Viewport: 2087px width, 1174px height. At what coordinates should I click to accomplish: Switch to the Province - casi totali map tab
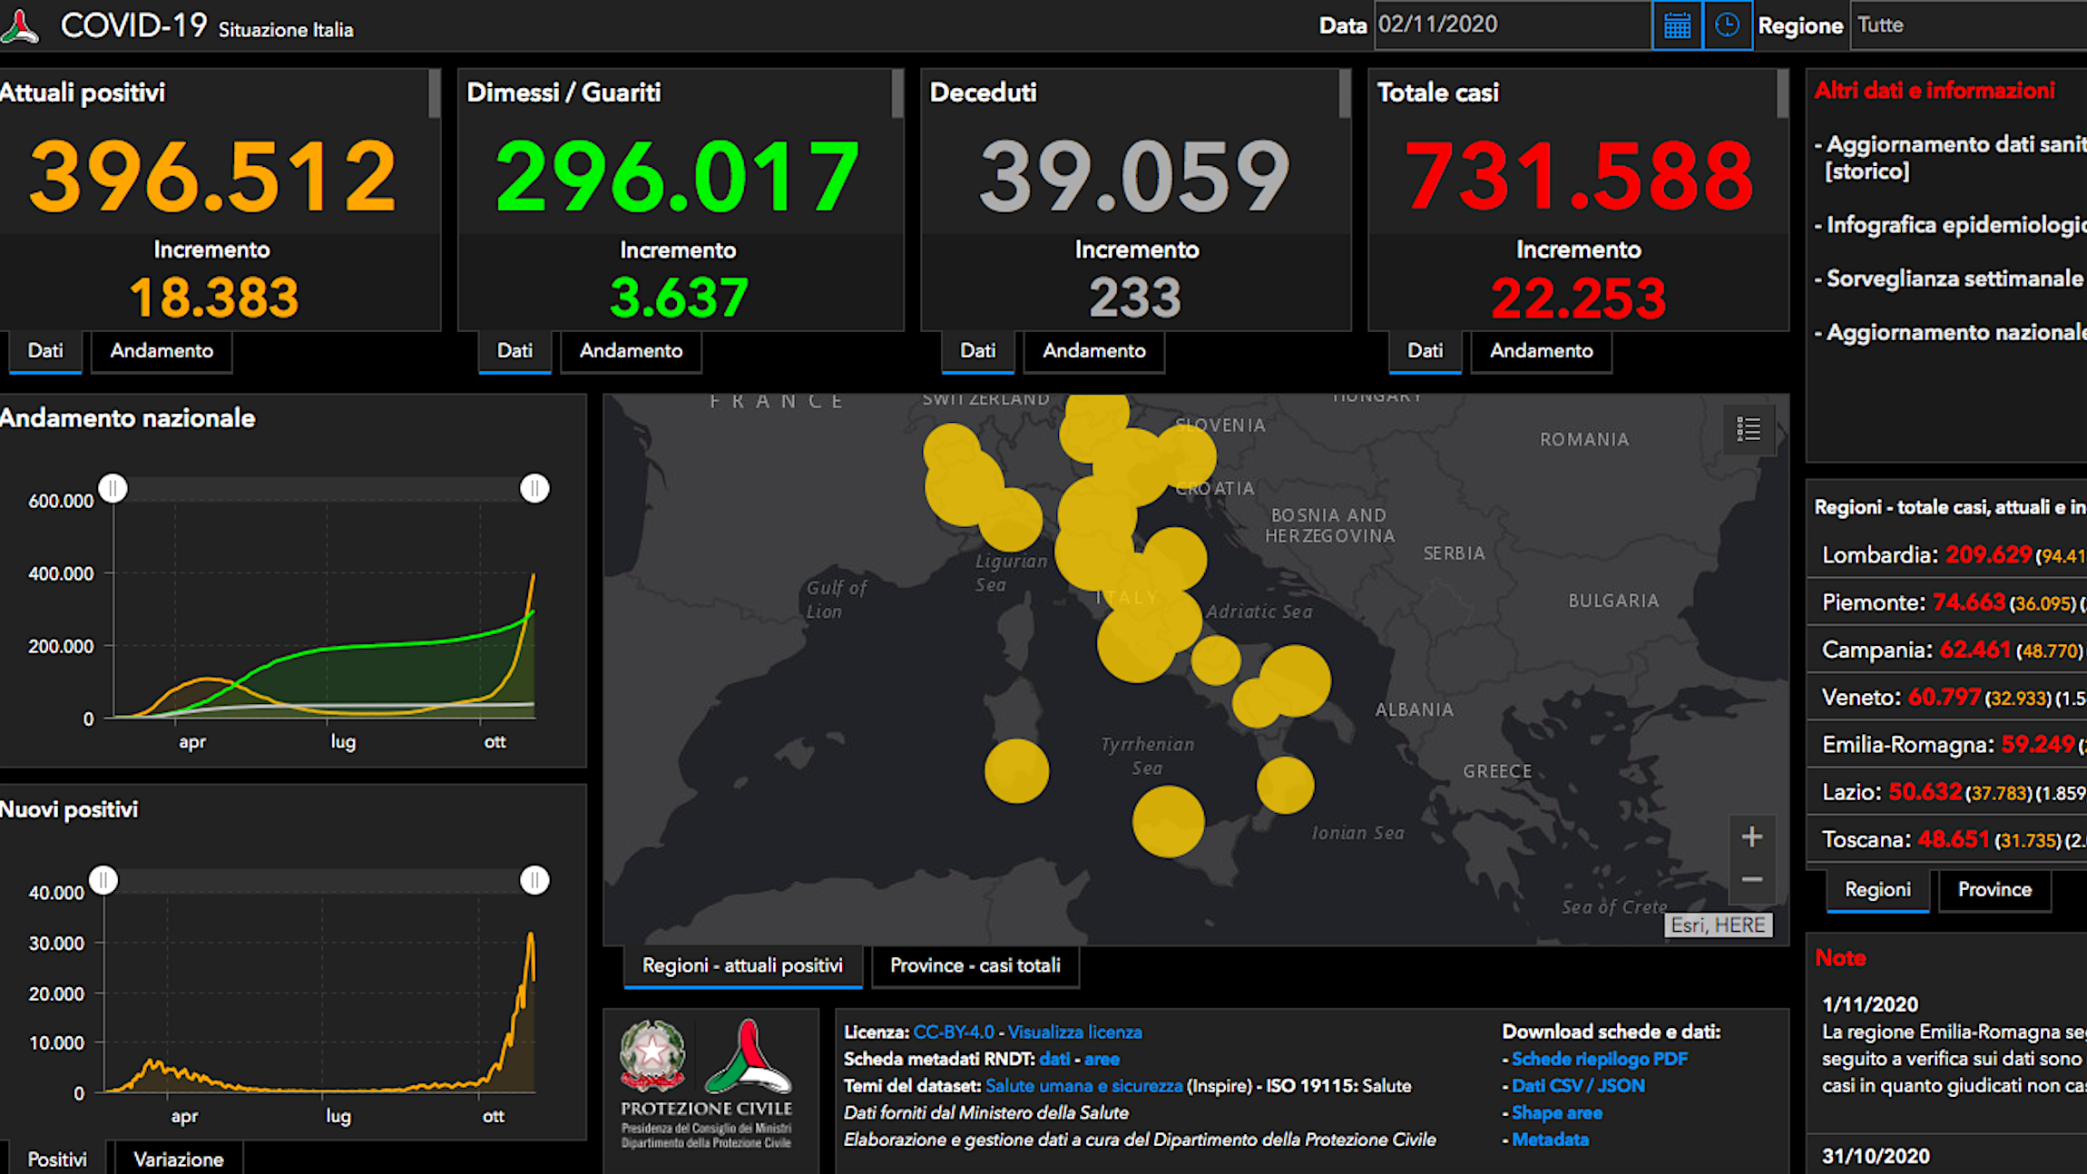coord(975,966)
